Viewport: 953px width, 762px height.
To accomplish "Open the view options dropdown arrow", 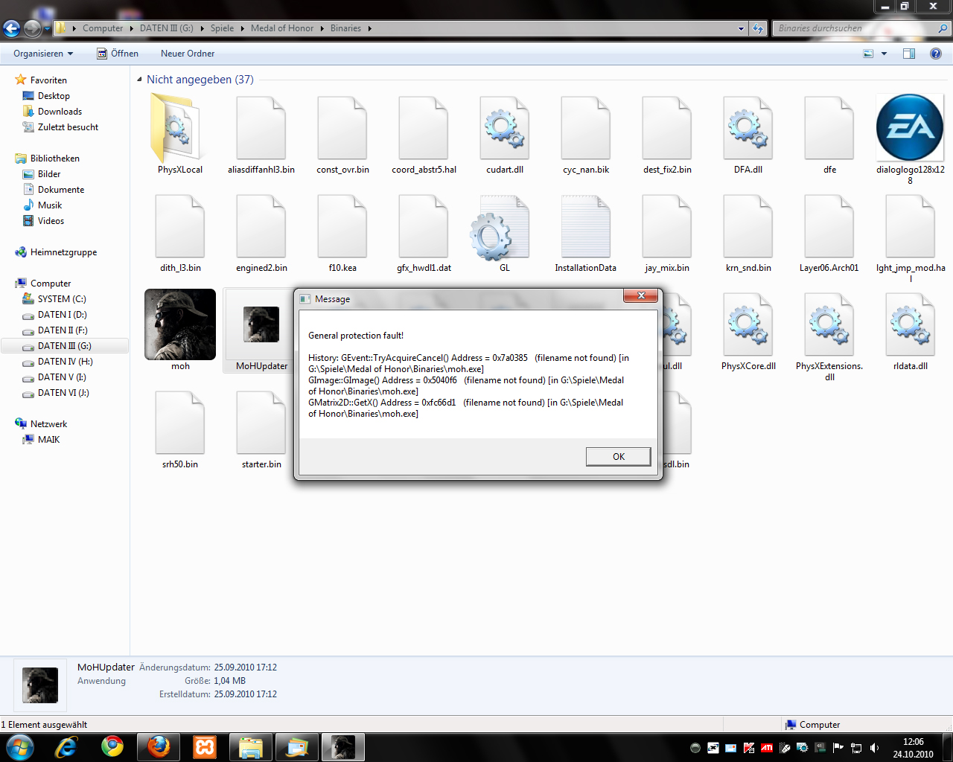I will [x=884, y=54].
